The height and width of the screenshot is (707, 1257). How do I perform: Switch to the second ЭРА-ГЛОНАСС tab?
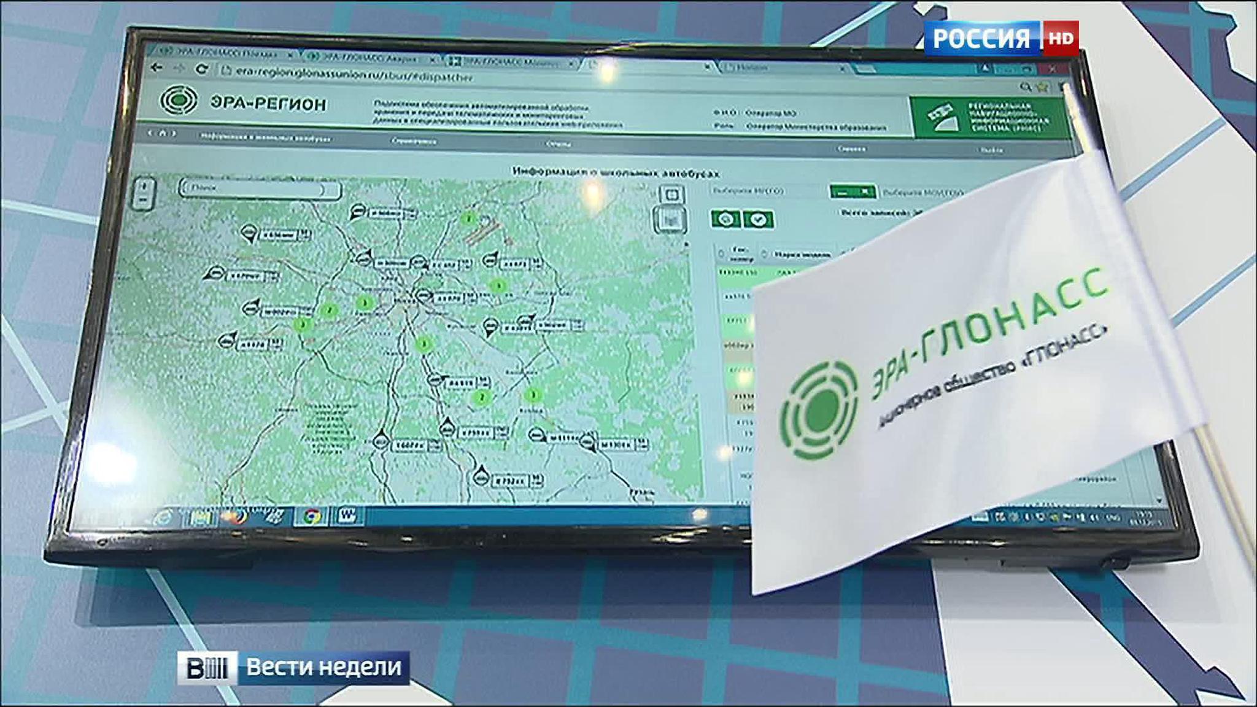(369, 58)
